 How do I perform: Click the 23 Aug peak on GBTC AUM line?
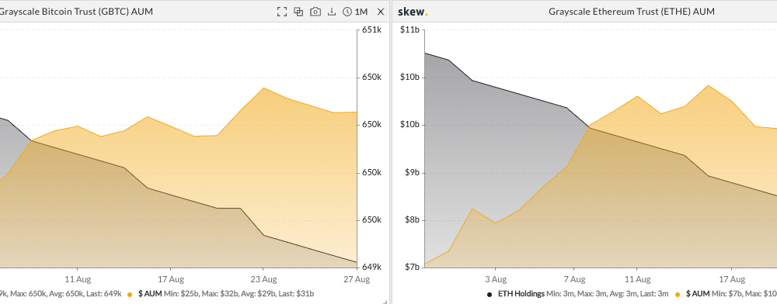click(263, 88)
